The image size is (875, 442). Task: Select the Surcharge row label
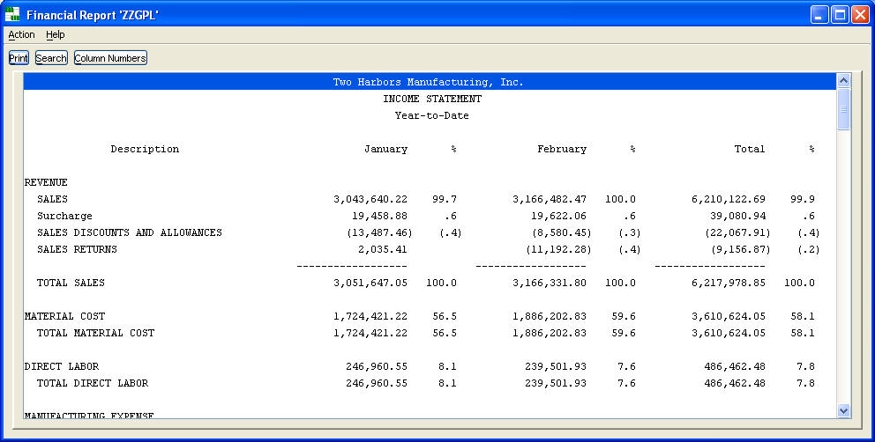pos(64,216)
